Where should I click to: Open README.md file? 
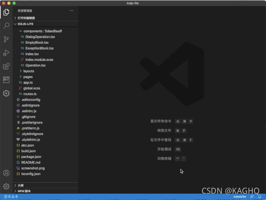[x=45, y=163]
